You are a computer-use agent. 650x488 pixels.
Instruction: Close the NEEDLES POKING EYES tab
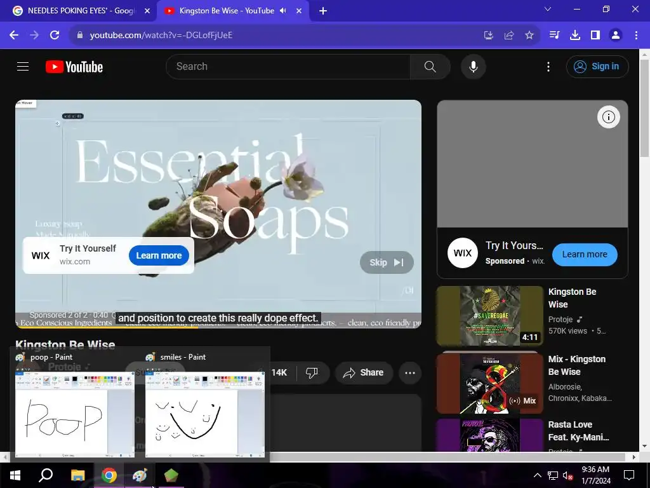tap(147, 11)
